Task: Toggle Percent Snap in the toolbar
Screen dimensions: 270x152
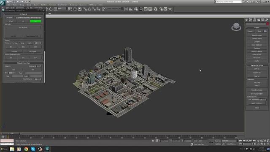Action: (94, 9)
